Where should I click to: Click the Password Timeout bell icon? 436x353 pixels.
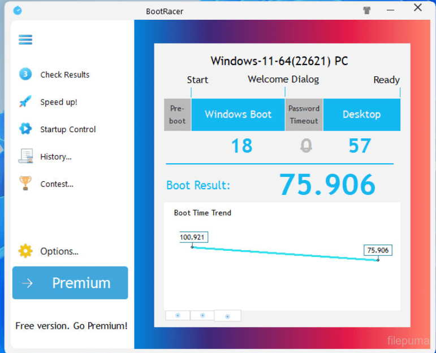[306, 146]
